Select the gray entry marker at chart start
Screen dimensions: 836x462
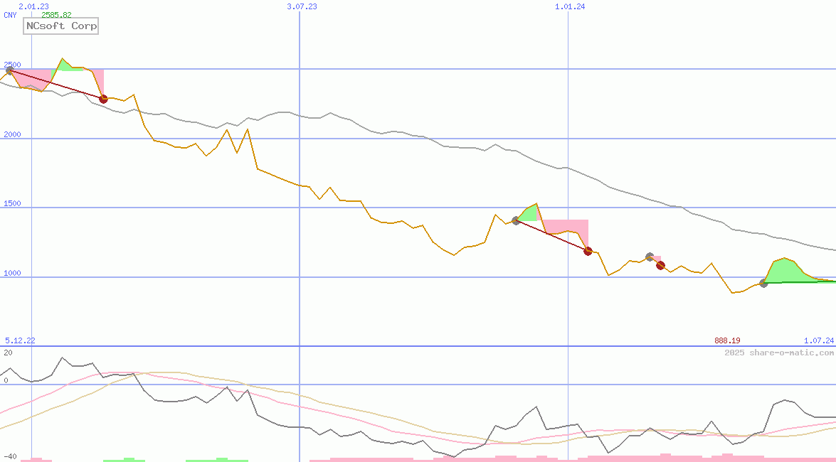9,70
